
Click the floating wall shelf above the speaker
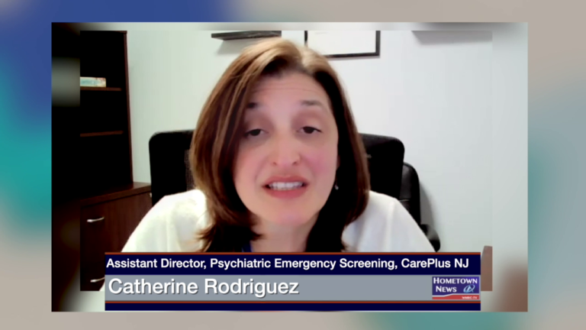coord(246,35)
